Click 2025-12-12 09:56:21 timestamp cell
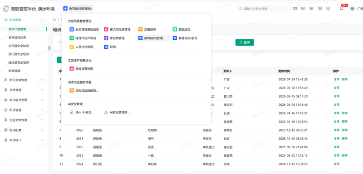 tap(293, 130)
